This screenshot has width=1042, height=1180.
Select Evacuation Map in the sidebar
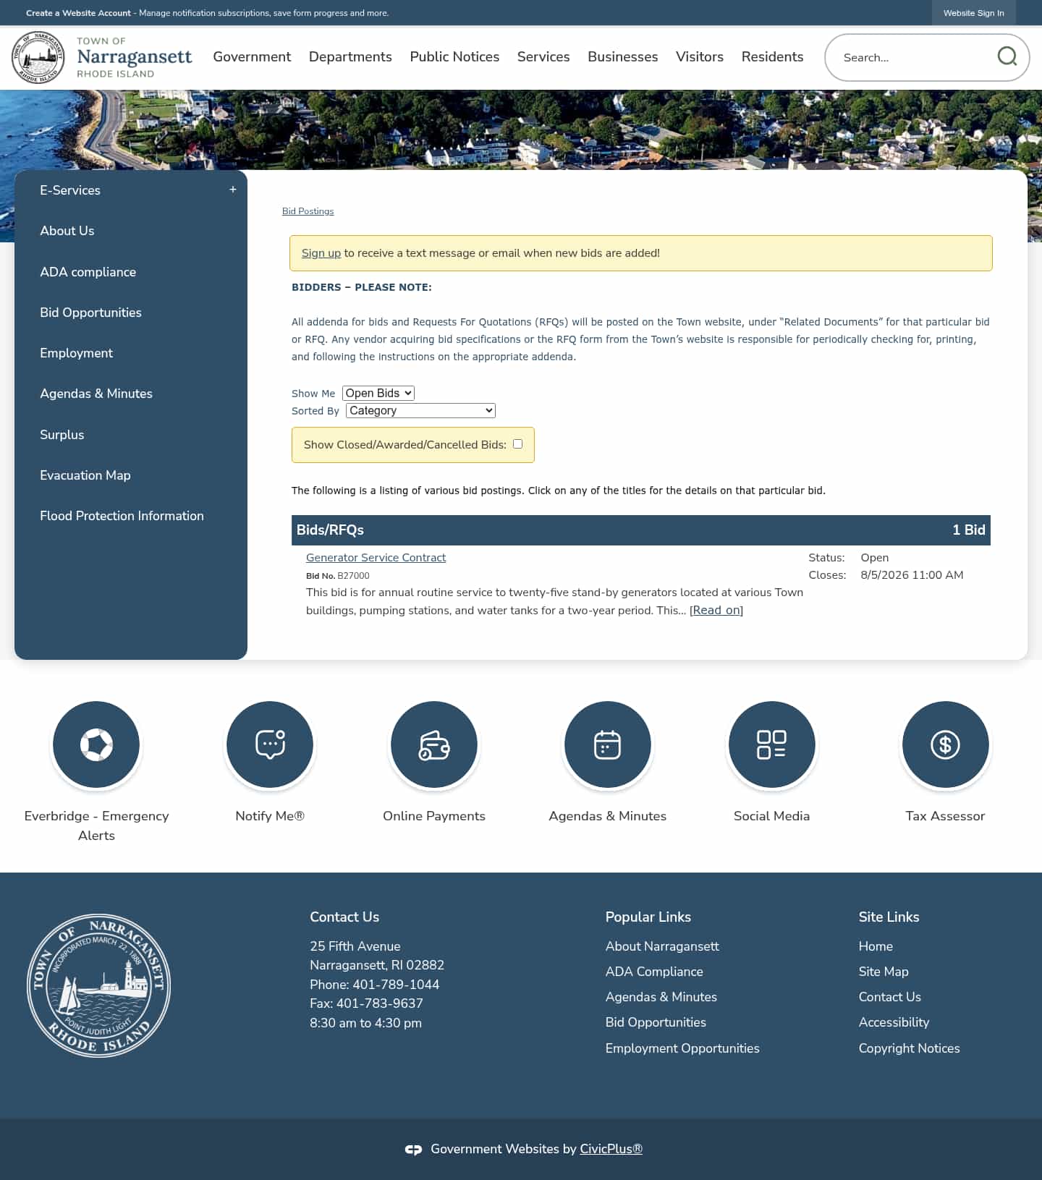point(85,475)
